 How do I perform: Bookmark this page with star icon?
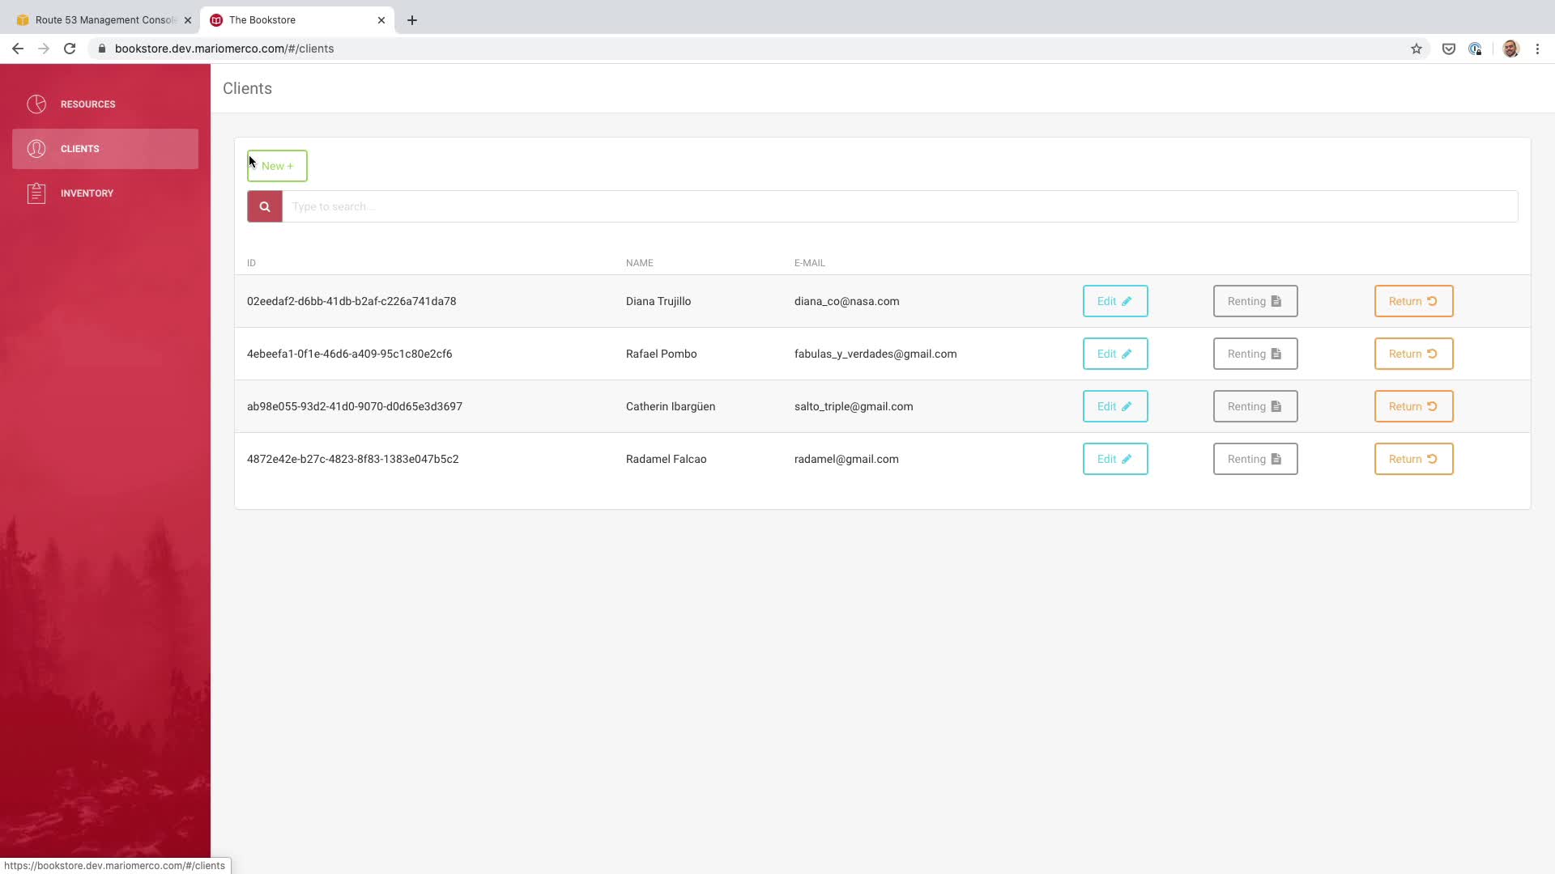point(1416,49)
